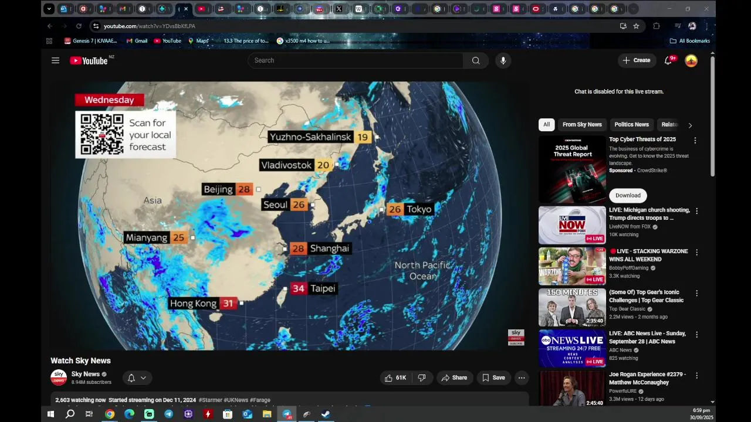Open the YouTube guide hamburger menu

55,60
